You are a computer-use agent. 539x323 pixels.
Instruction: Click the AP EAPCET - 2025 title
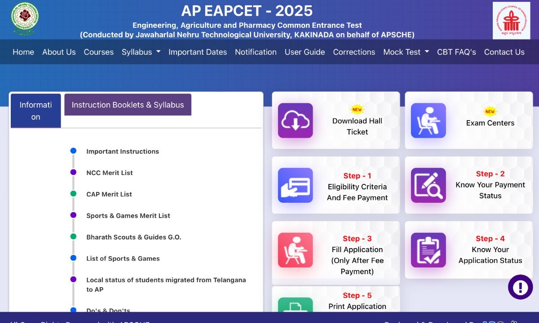point(247,10)
